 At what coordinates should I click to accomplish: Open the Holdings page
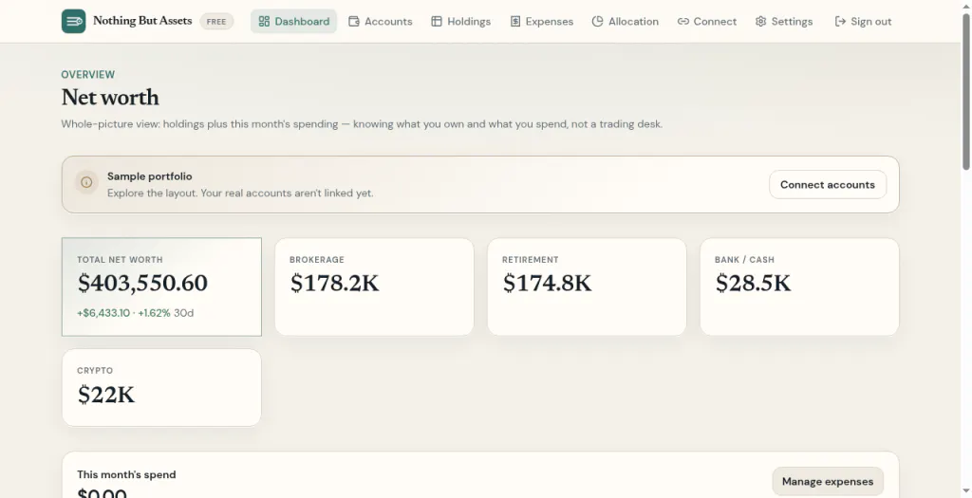[x=460, y=21]
